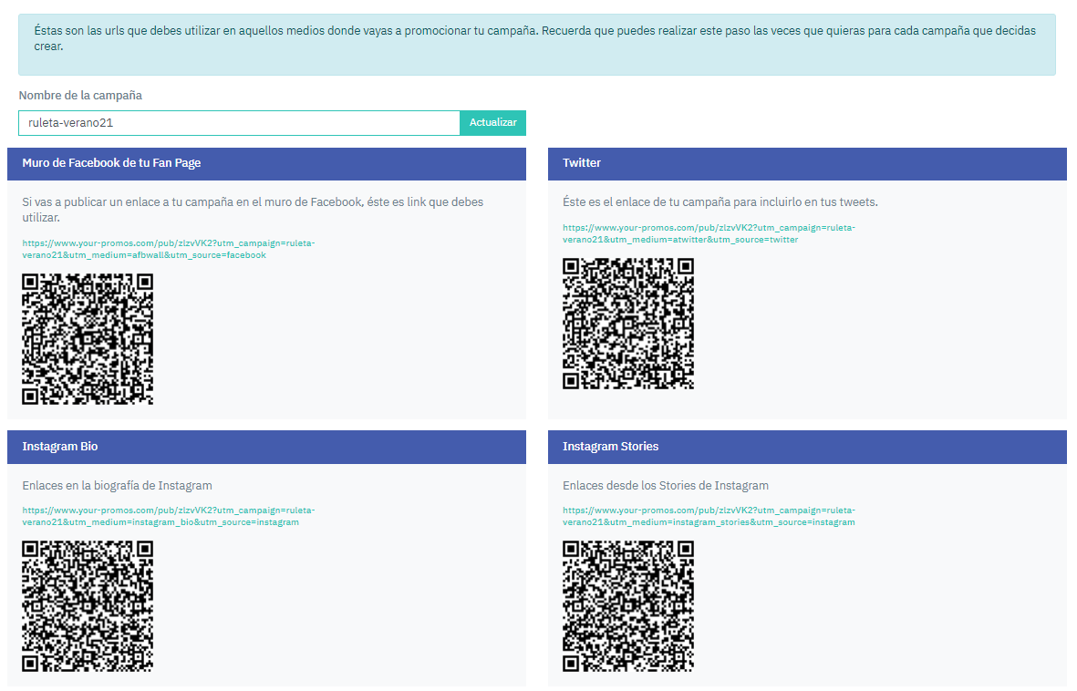Click the 'Muro de Facebook de tu Fan Page' header
The image size is (1077, 691).
pyautogui.click(x=266, y=163)
